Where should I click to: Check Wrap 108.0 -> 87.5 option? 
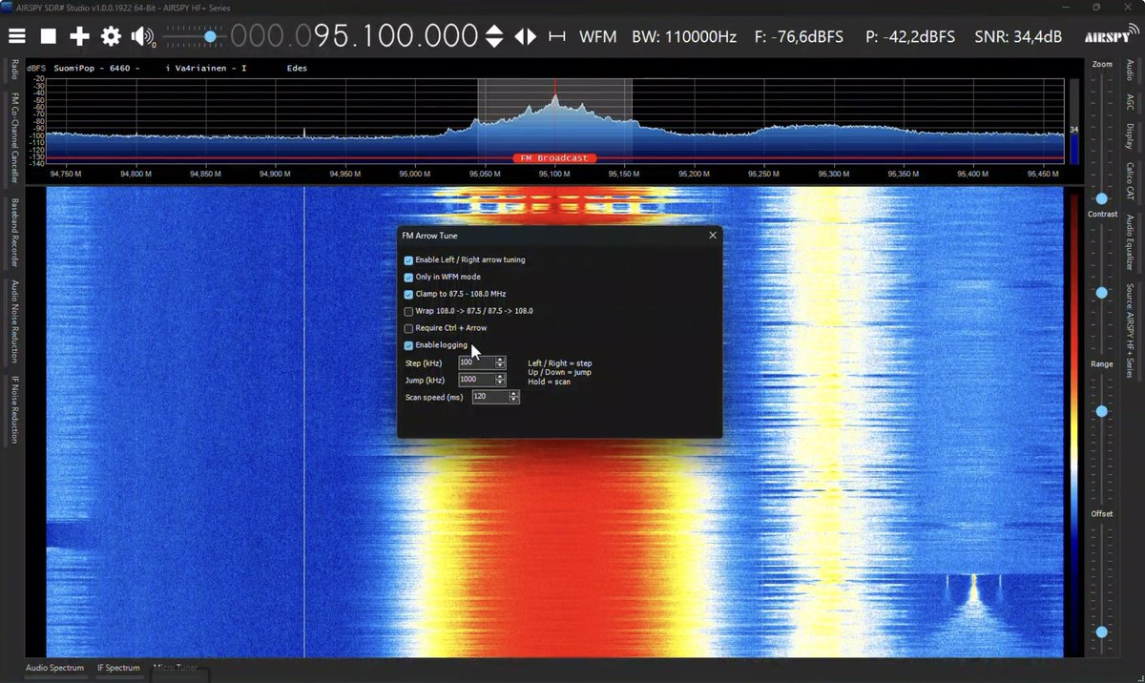tap(408, 311)
